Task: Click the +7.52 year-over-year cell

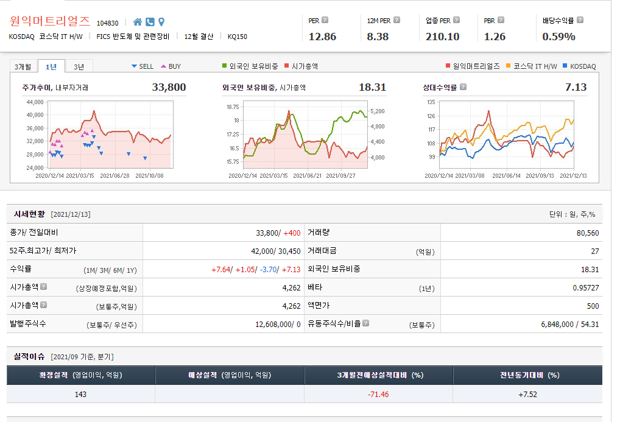Action: point(528,395)
